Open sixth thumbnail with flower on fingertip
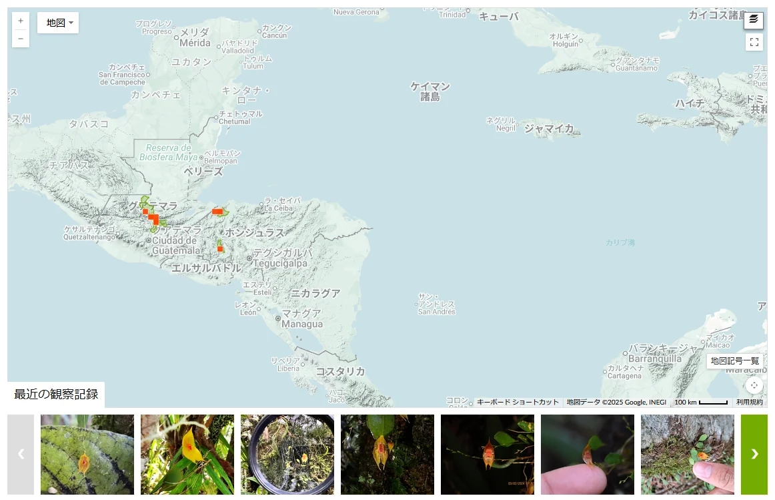The height and width of the screenshot is (500, 775). click(x=588, y=455)
